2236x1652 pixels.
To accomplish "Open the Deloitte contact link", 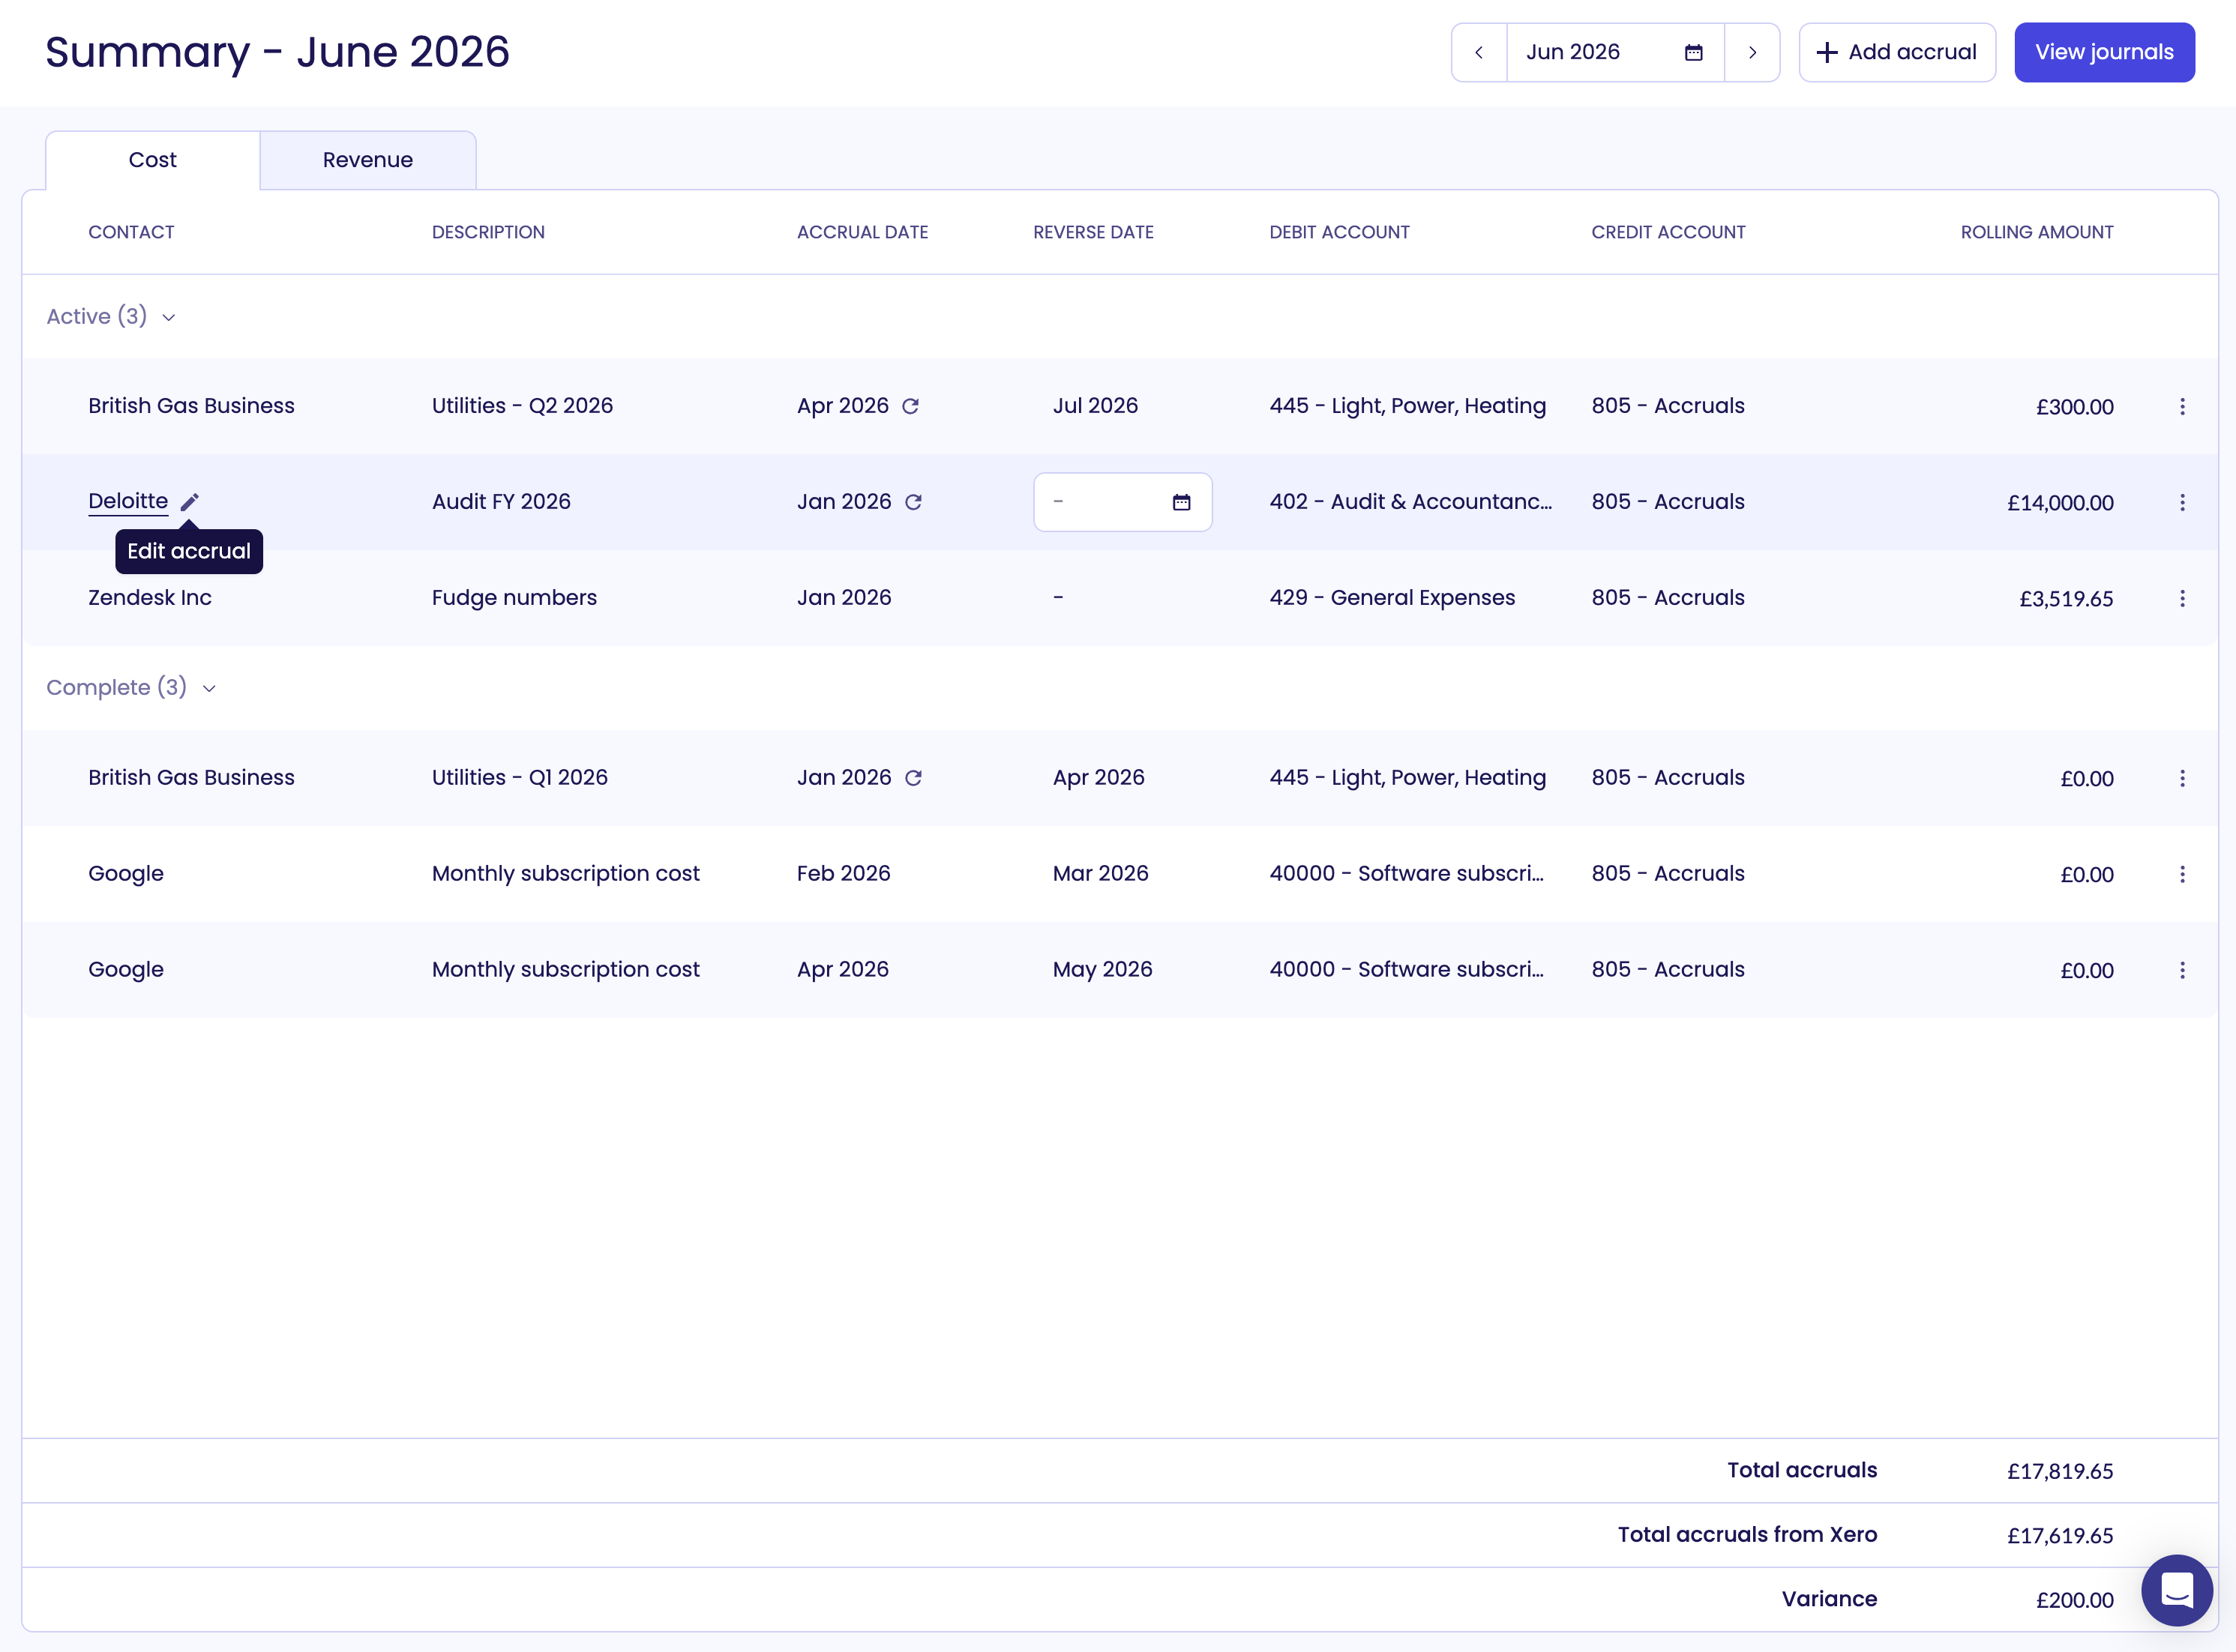I will (128, 501).
